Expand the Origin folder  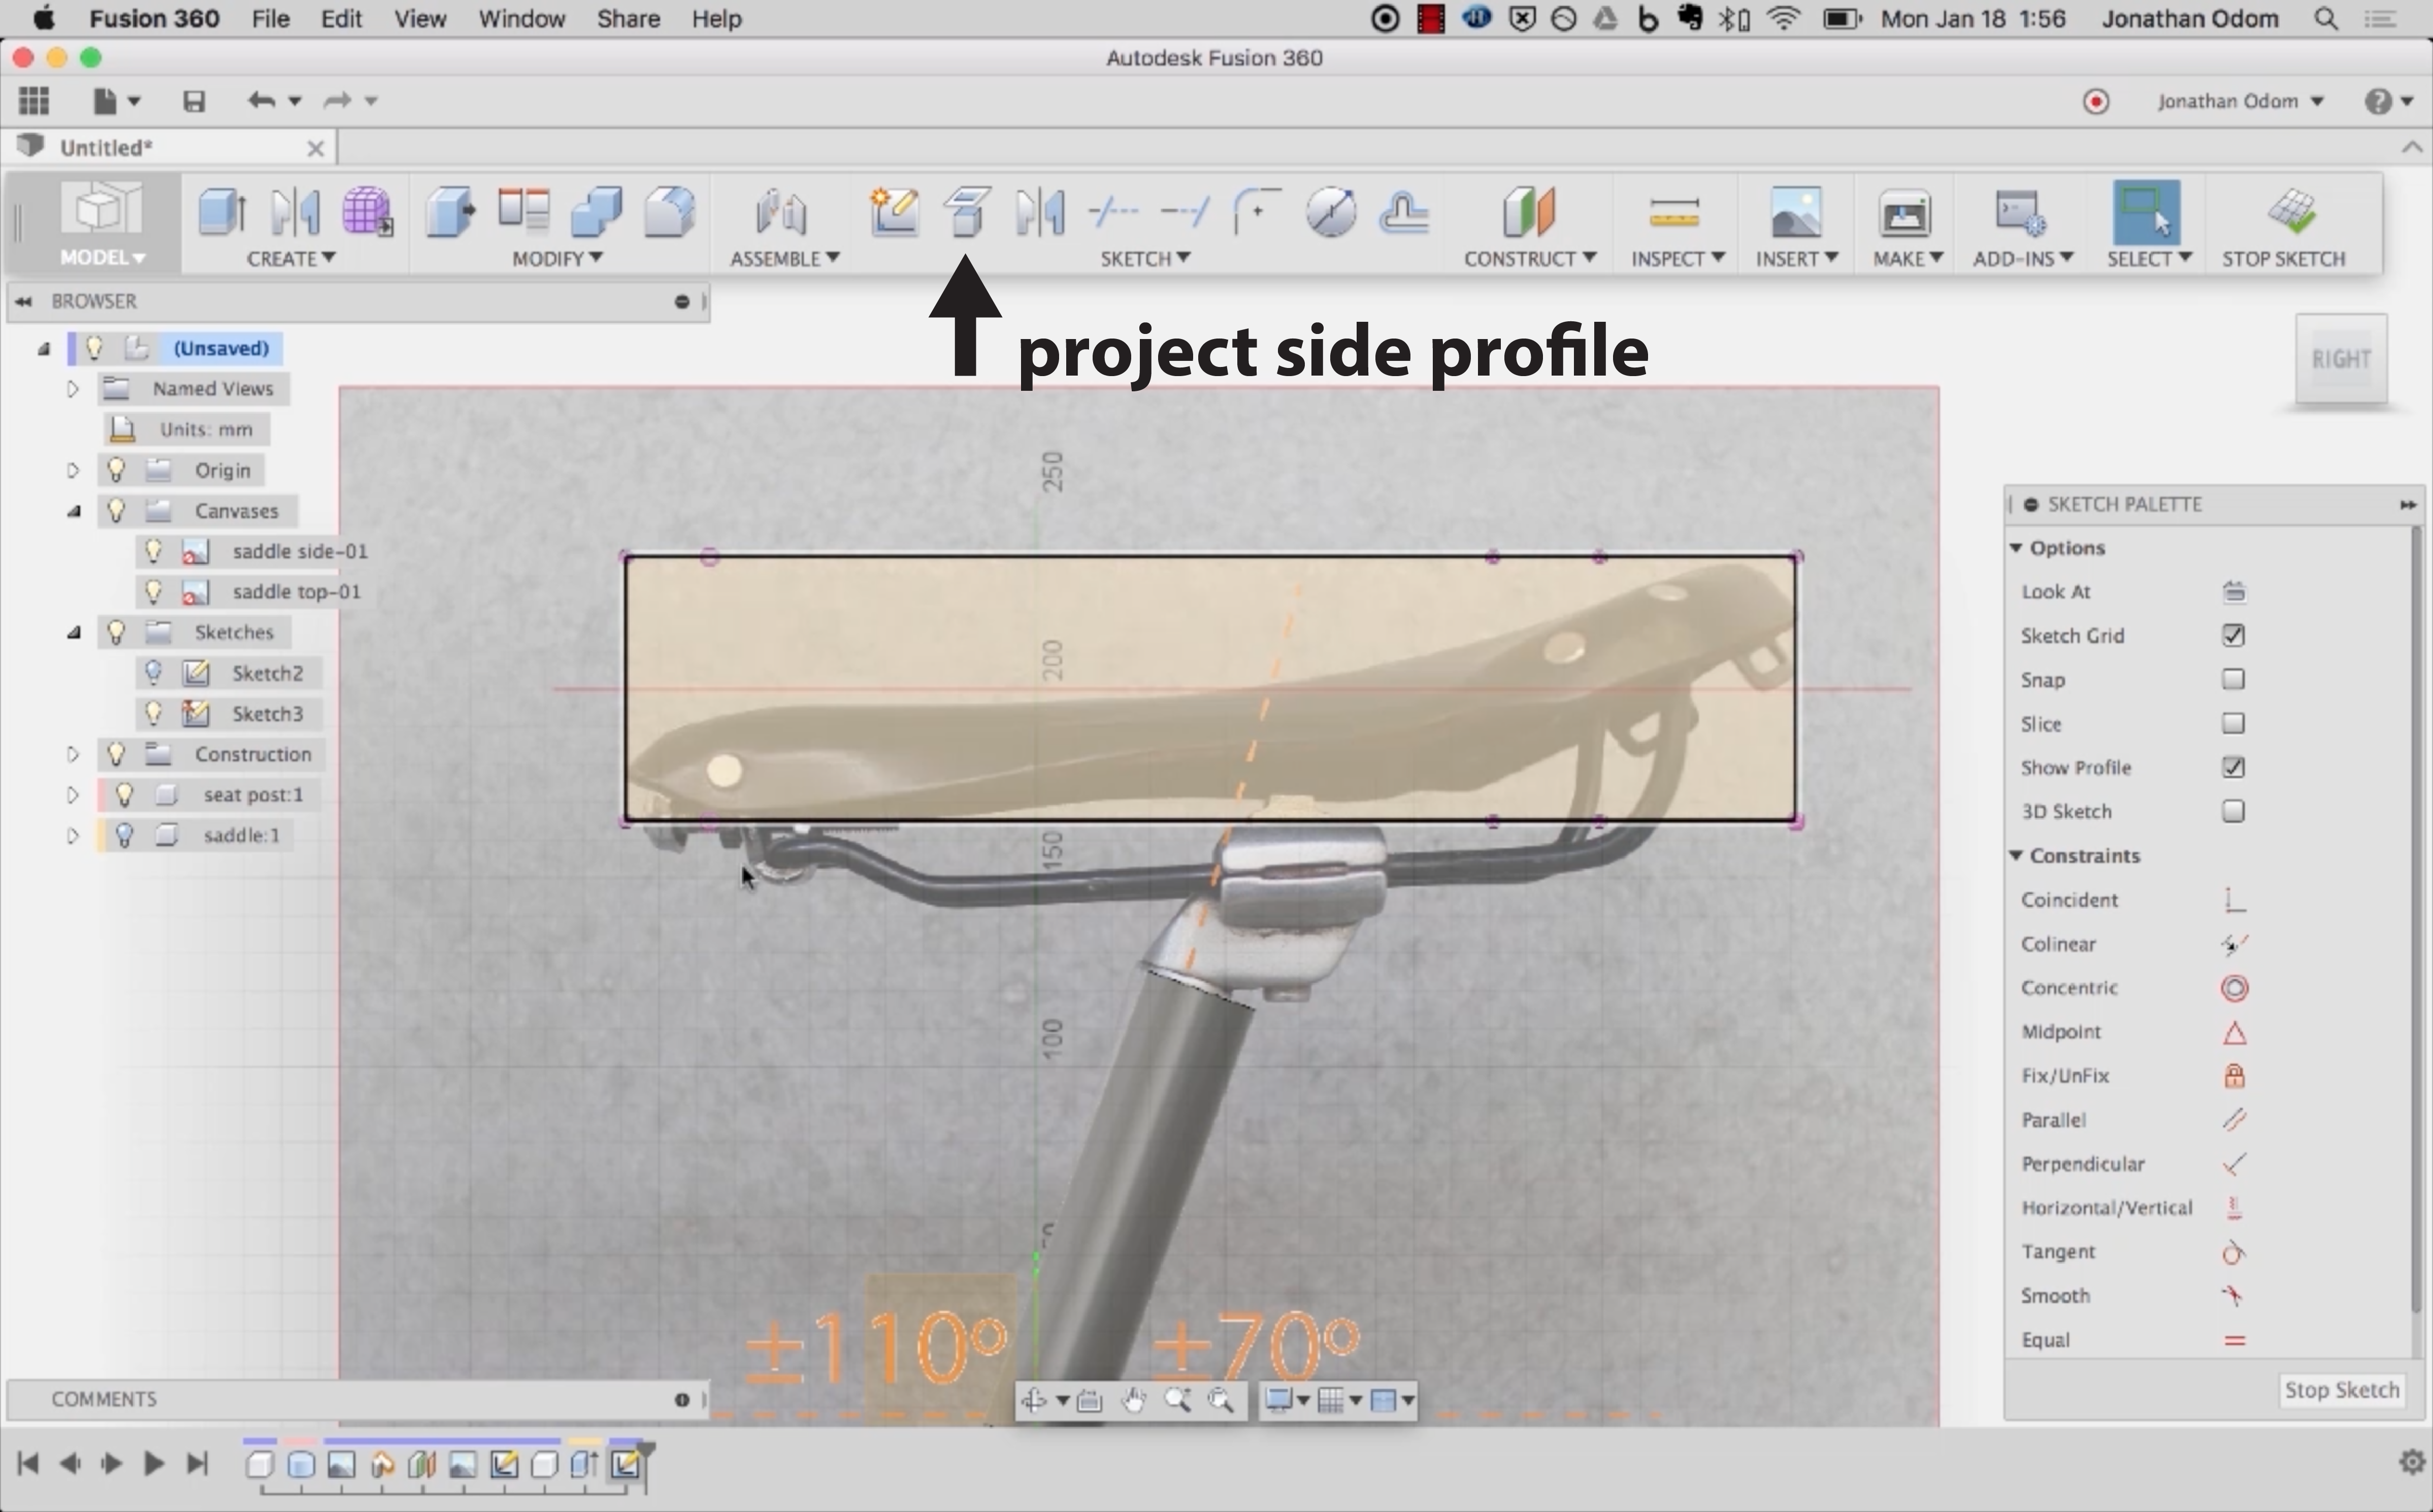[x=72, y=470]
